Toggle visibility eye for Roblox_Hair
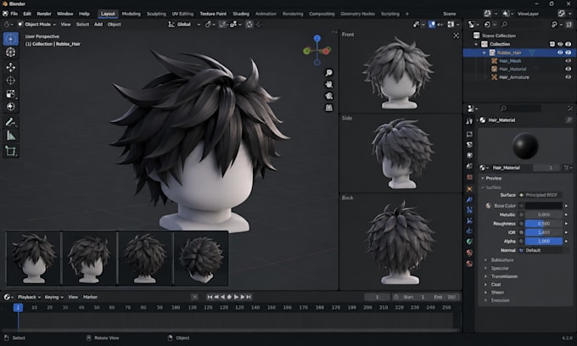 [560, 53]
